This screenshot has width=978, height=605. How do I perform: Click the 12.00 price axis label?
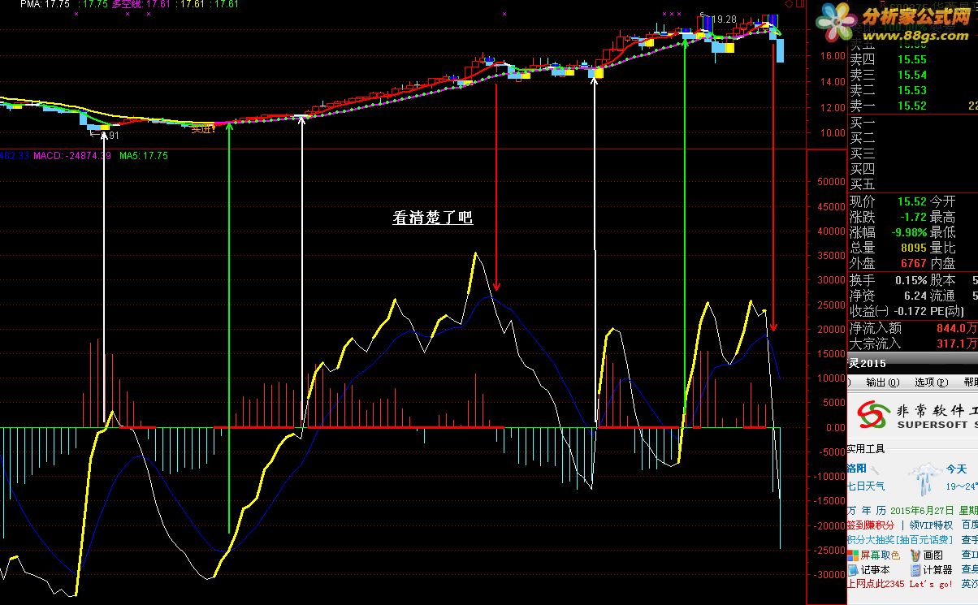833,107
